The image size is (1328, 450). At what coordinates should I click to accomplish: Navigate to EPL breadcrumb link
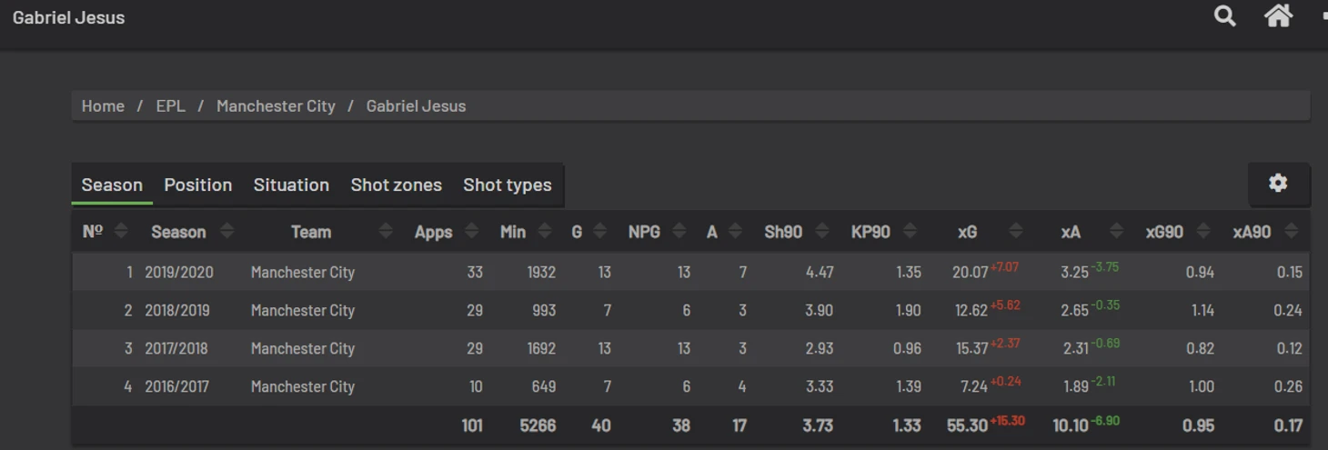point(170,106)
